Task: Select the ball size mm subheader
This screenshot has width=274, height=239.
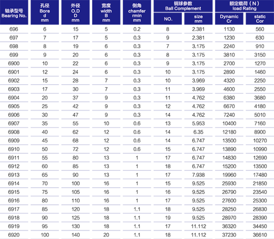Action: pos(198,19)
